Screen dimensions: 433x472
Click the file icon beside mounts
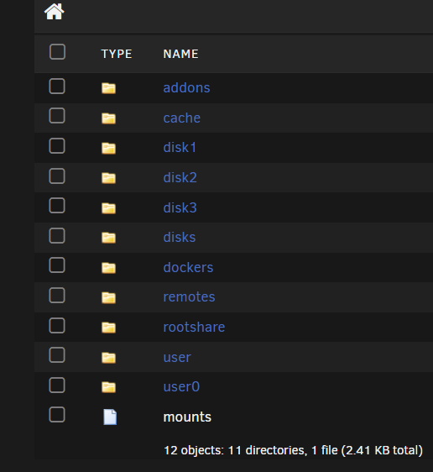click(x=110, y=417)
